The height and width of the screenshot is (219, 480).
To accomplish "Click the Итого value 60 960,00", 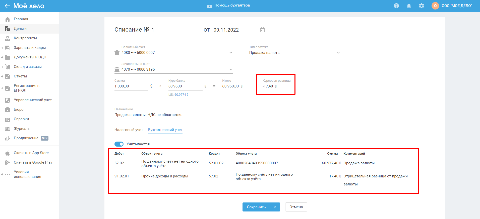I will (230, 86).
